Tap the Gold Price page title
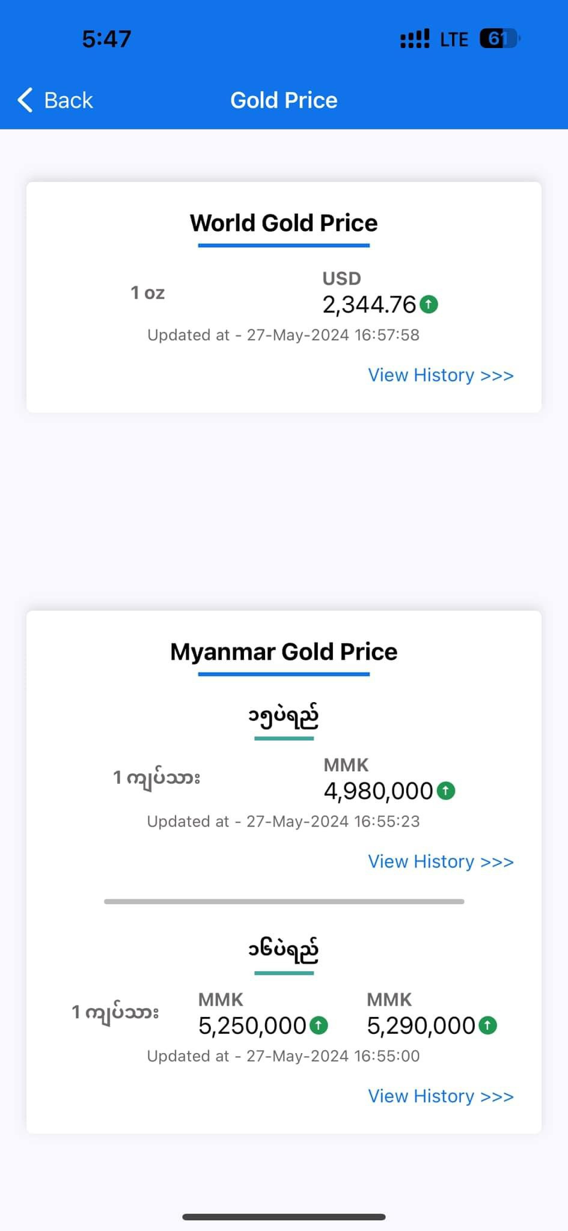568x1231 pixels. [x=284, y=100]
